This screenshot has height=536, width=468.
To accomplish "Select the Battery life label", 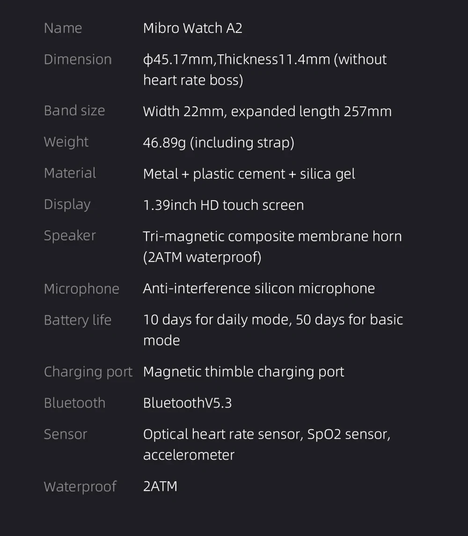I will tap(78, 320).
